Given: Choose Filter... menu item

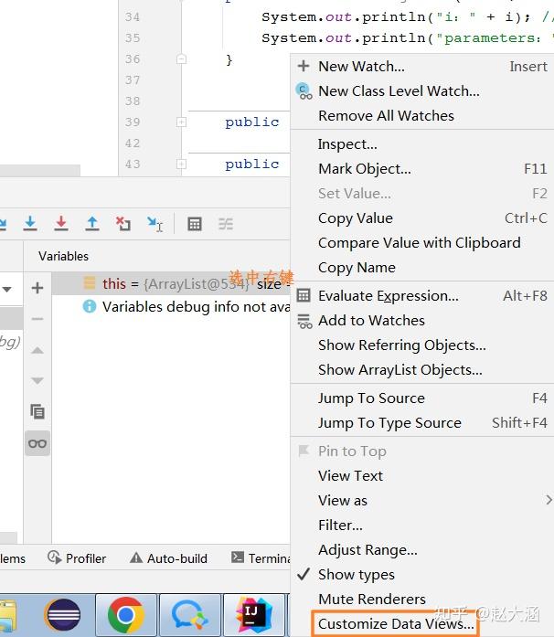Looking at the screenshot, I should pos(422,526).
